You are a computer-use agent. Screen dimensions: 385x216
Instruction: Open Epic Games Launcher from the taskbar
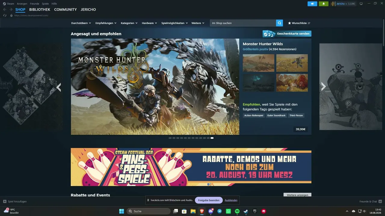tap(255, 211)
